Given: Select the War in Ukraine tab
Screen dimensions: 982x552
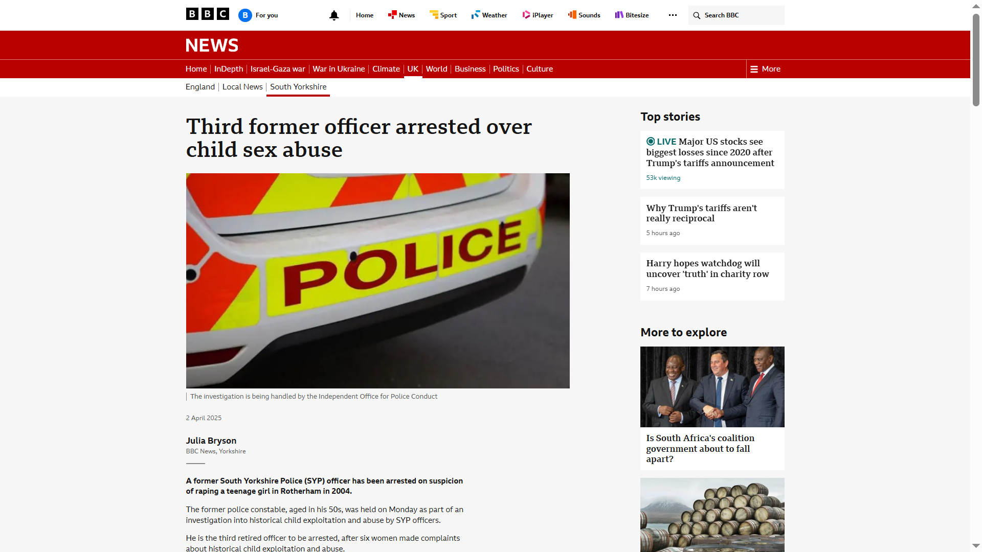Looking at the screenshot, I should 339,69.
